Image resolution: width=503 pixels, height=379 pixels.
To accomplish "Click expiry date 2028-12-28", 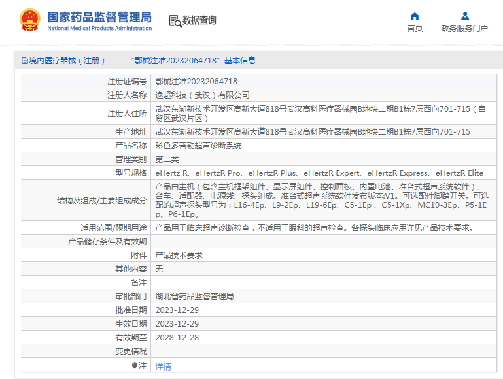I will (x=177, y=338).
